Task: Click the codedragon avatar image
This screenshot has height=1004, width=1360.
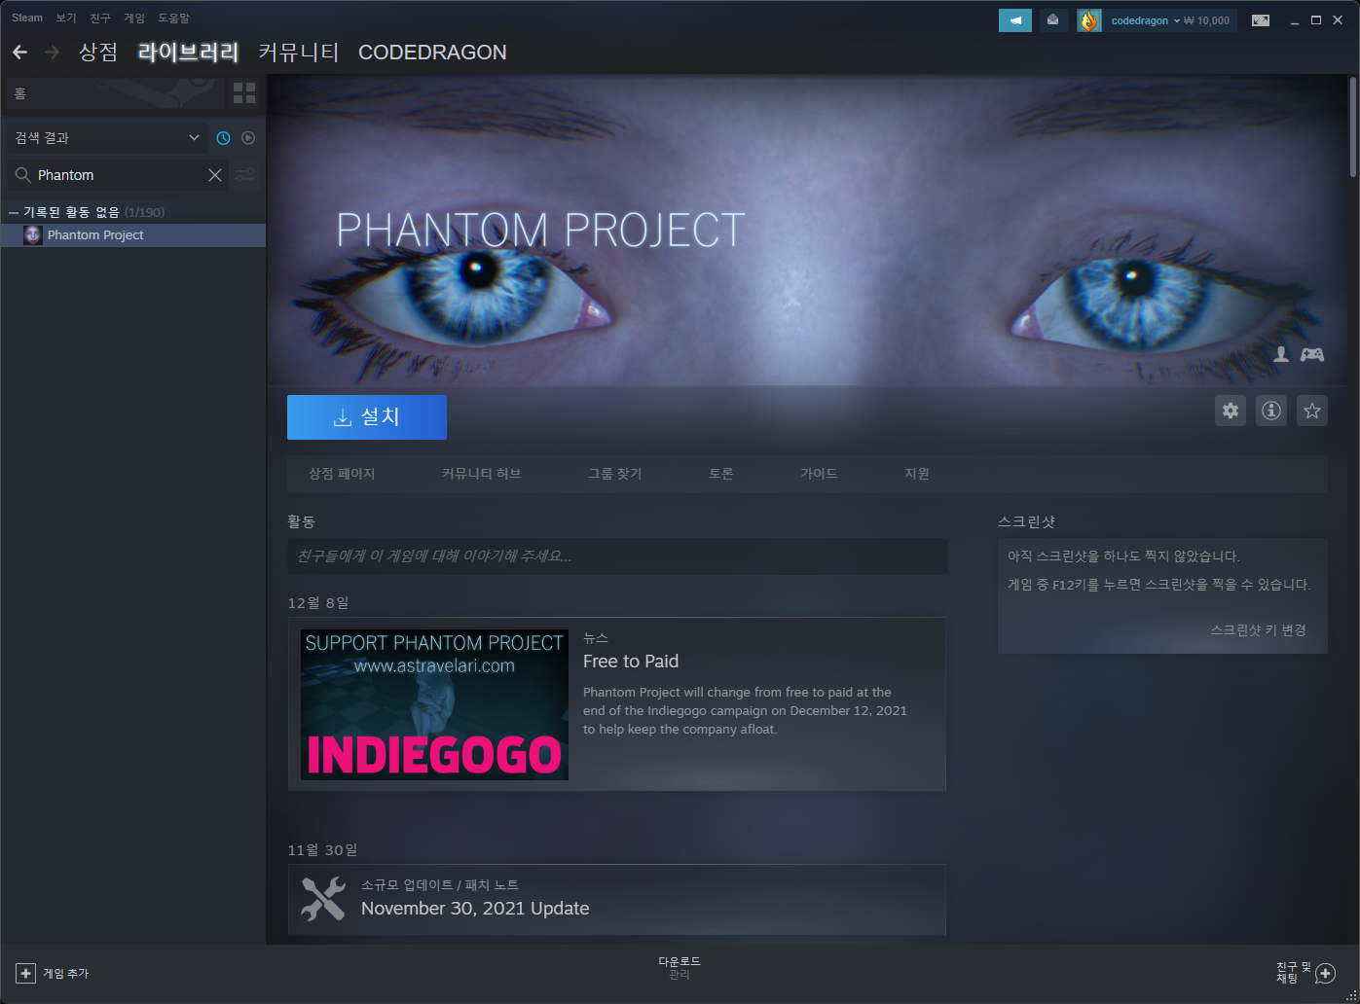Action: [x=1088, y=20]
